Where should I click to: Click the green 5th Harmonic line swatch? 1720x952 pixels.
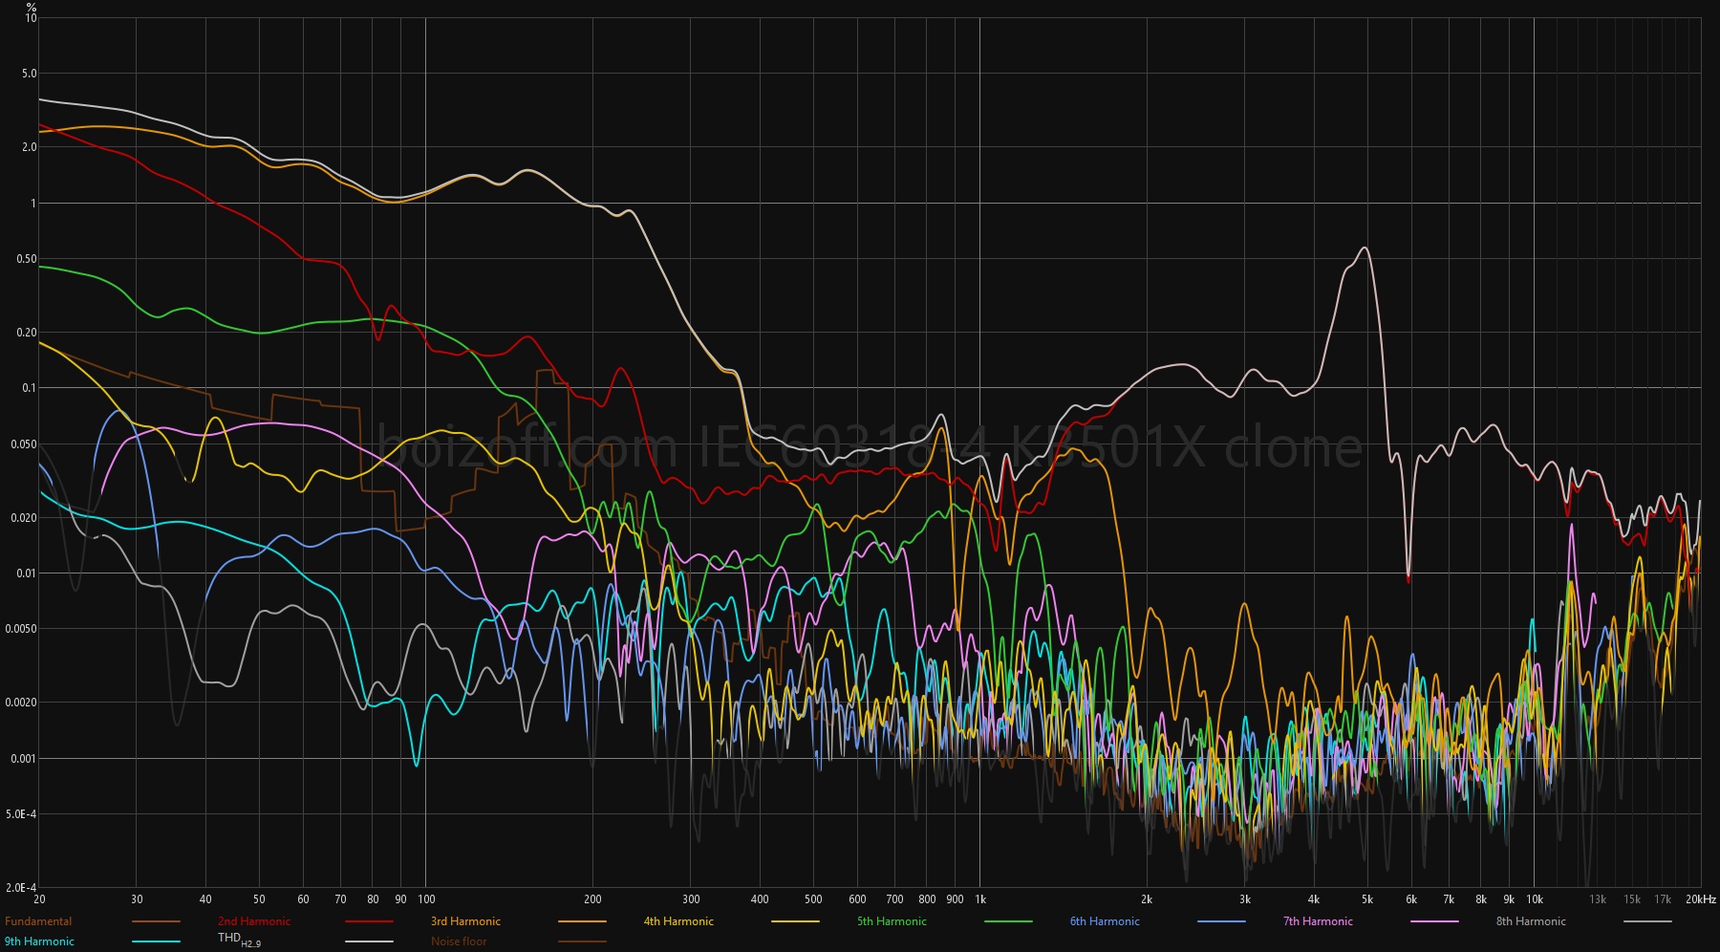[x=1008, y=922]
